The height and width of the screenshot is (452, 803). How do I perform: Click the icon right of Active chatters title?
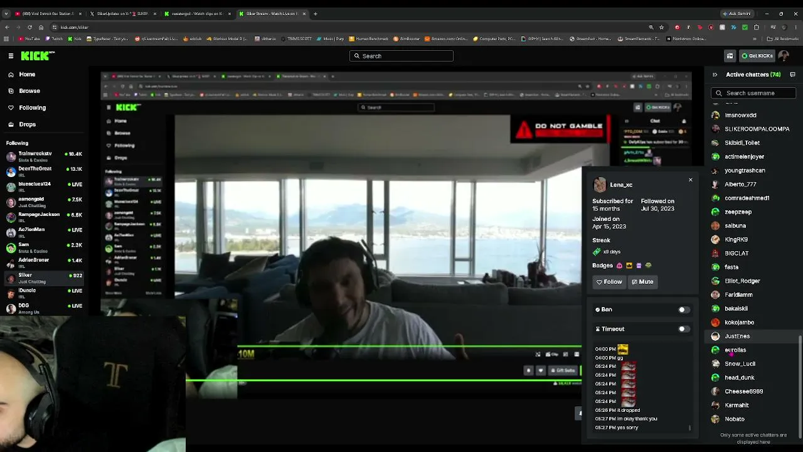coord(792,75)
